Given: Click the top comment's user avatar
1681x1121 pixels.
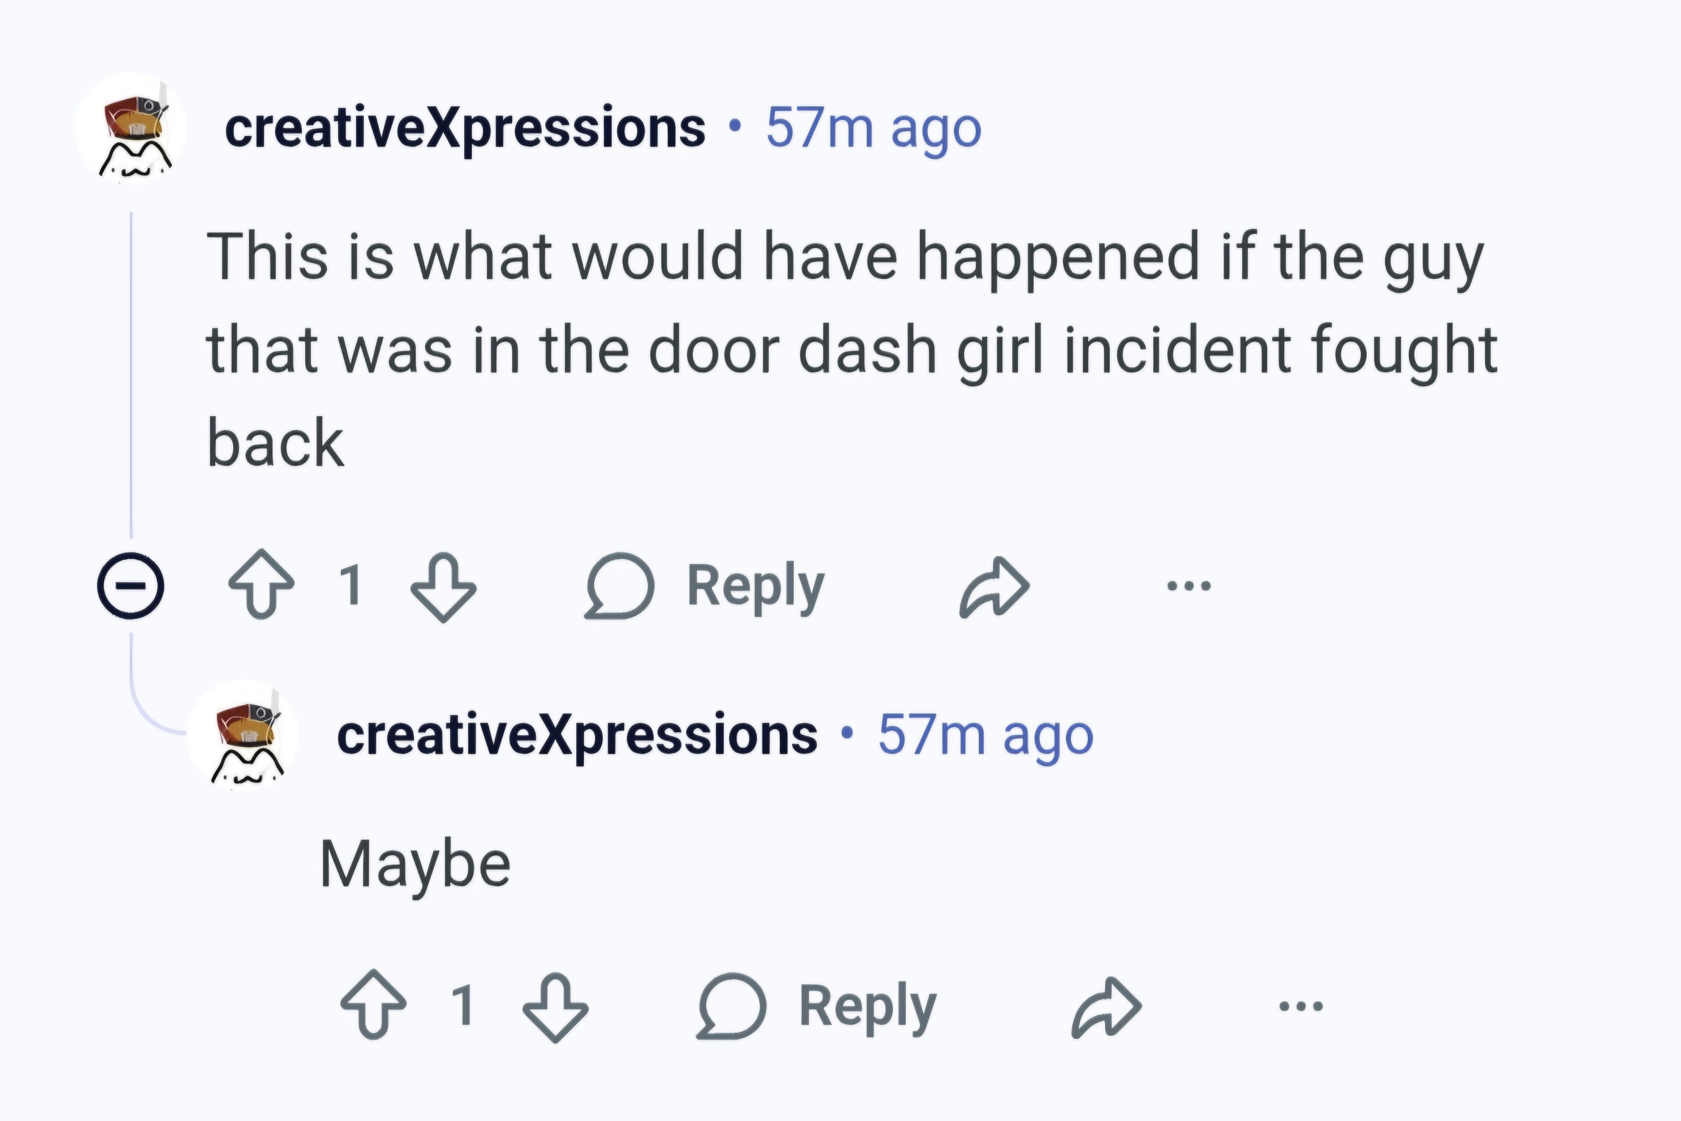Looking at the screenshot, I should pyautogui.click(x=132, y=129).
